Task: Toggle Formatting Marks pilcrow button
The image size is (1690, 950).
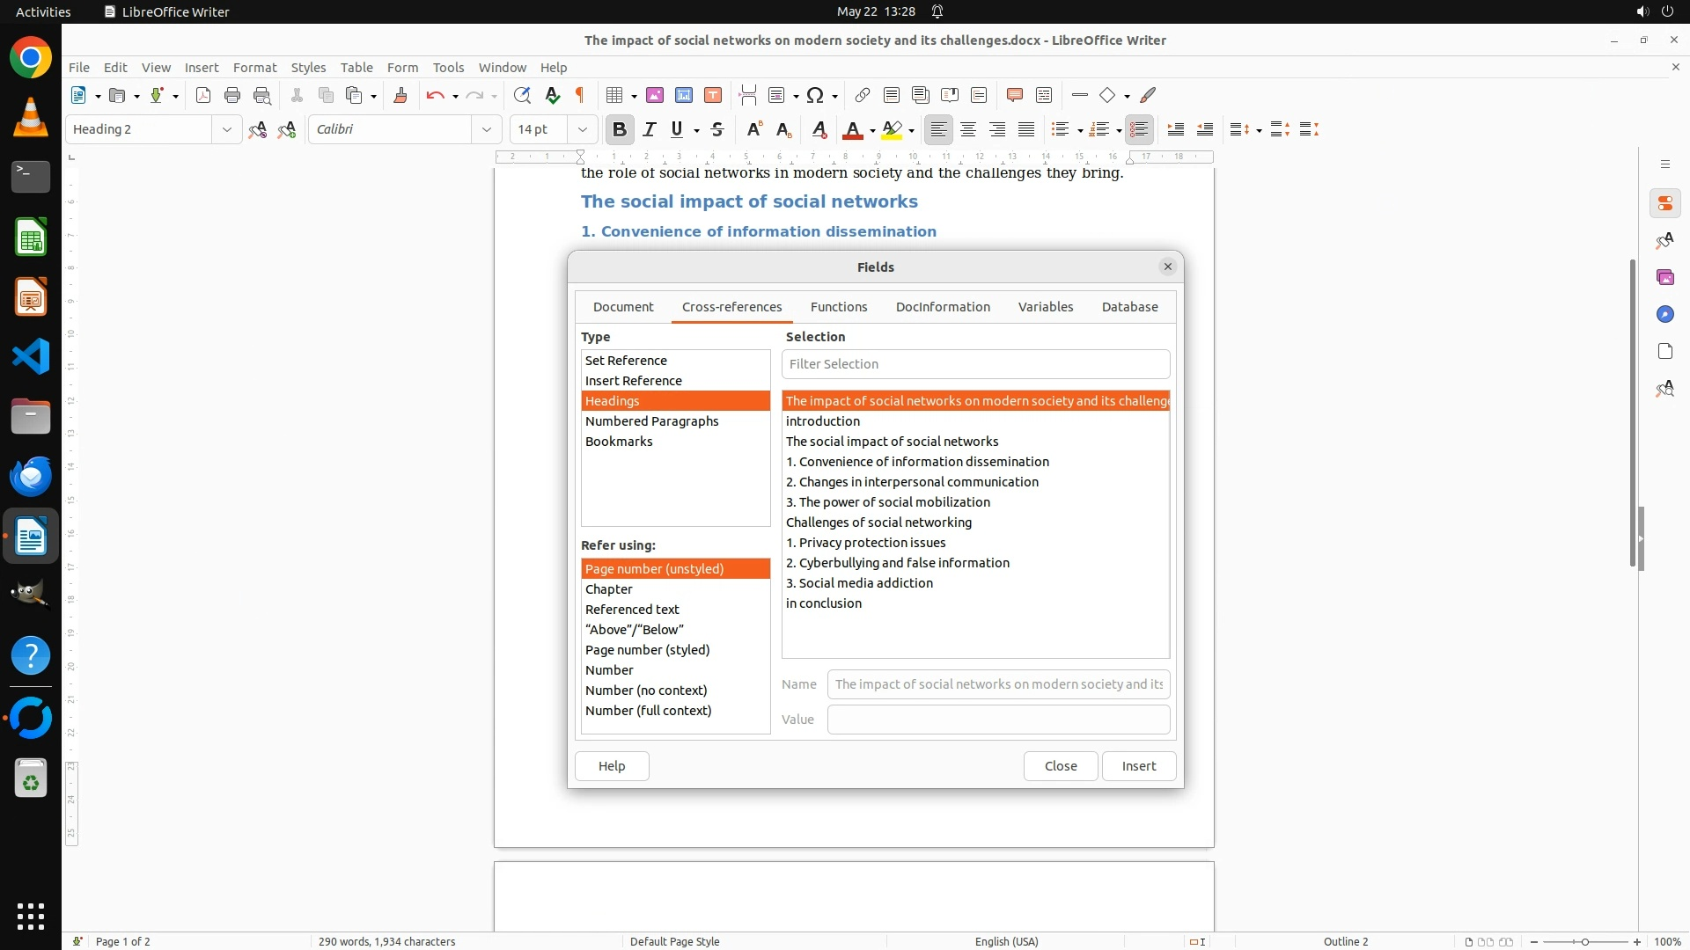Action: click(580, 95)
